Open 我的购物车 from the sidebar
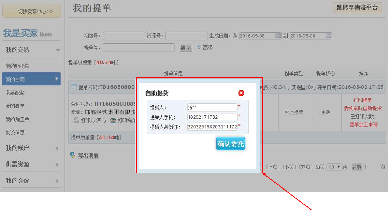Image resolution: width=388 pixels, height=216 pixels. (17, 66)
